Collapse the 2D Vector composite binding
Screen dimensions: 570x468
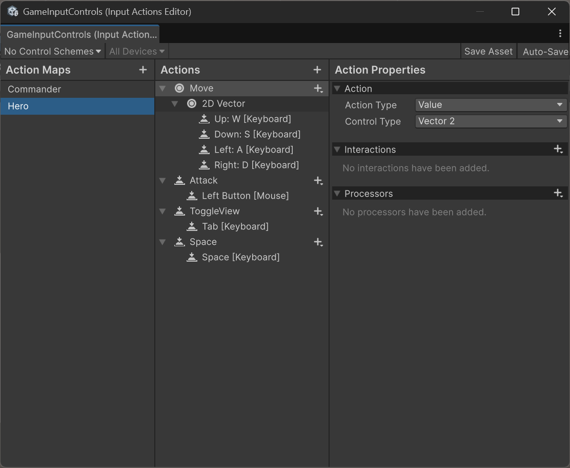pyautogui.click(x=175, y=104)
